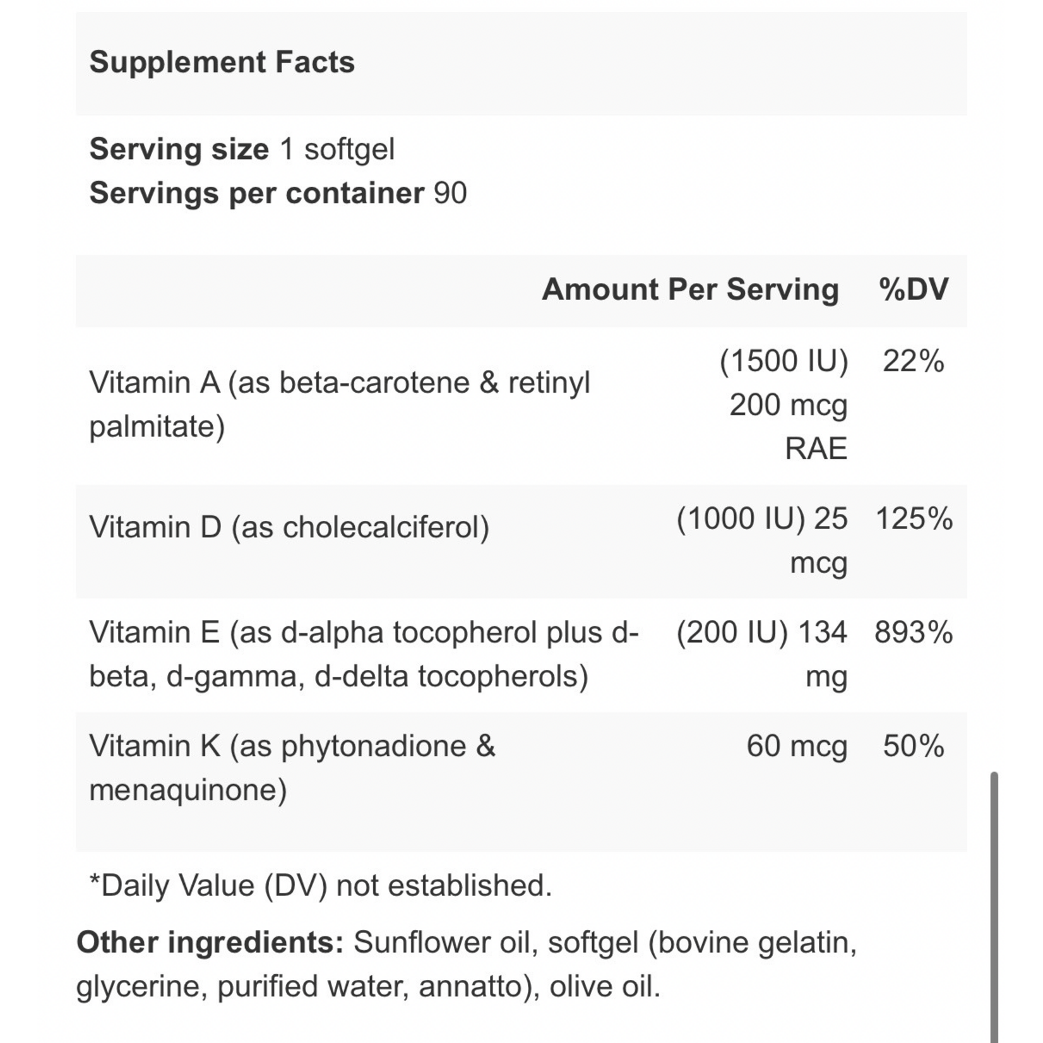The image size is (1043, 1043).
Task: Click the Daily Value not established footnote
Action: (x=321, y=885)
